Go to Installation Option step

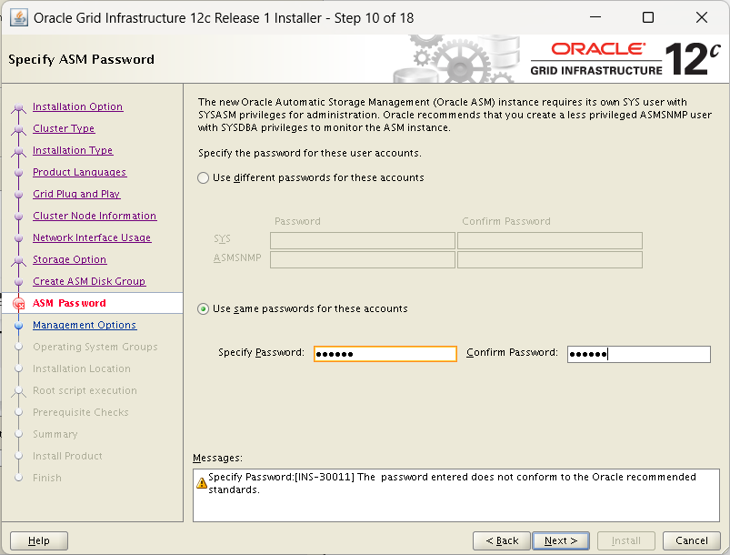pyautogui.click(x=78, y=106)
